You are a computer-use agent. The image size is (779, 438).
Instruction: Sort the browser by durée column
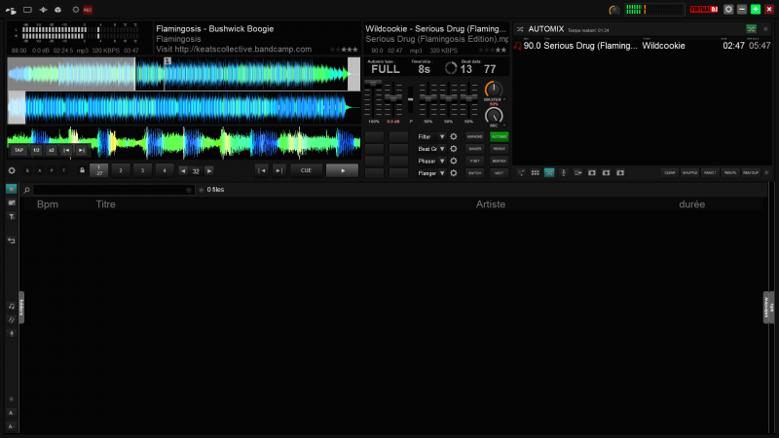pos(691,204)
